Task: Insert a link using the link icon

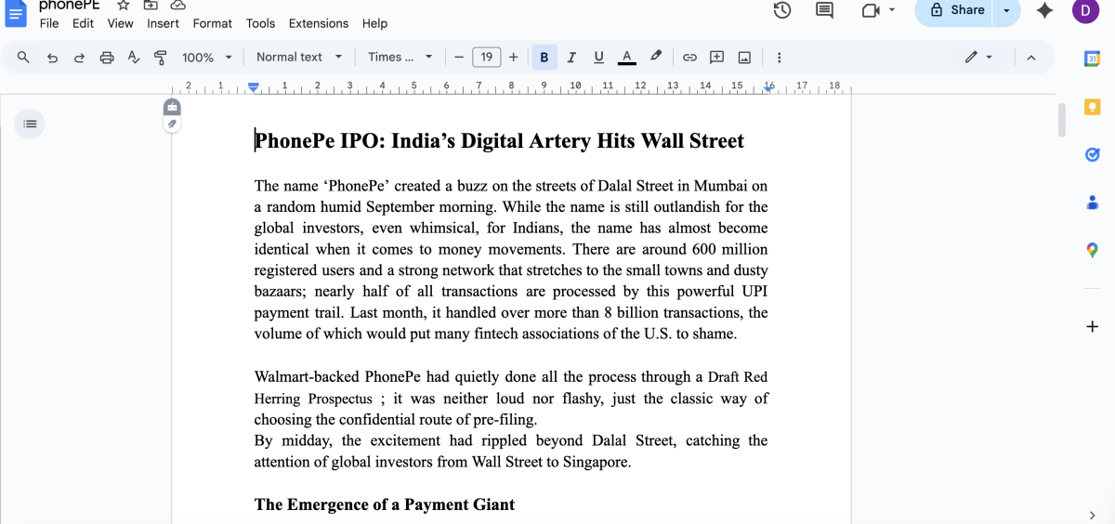Action: point(689,58)
